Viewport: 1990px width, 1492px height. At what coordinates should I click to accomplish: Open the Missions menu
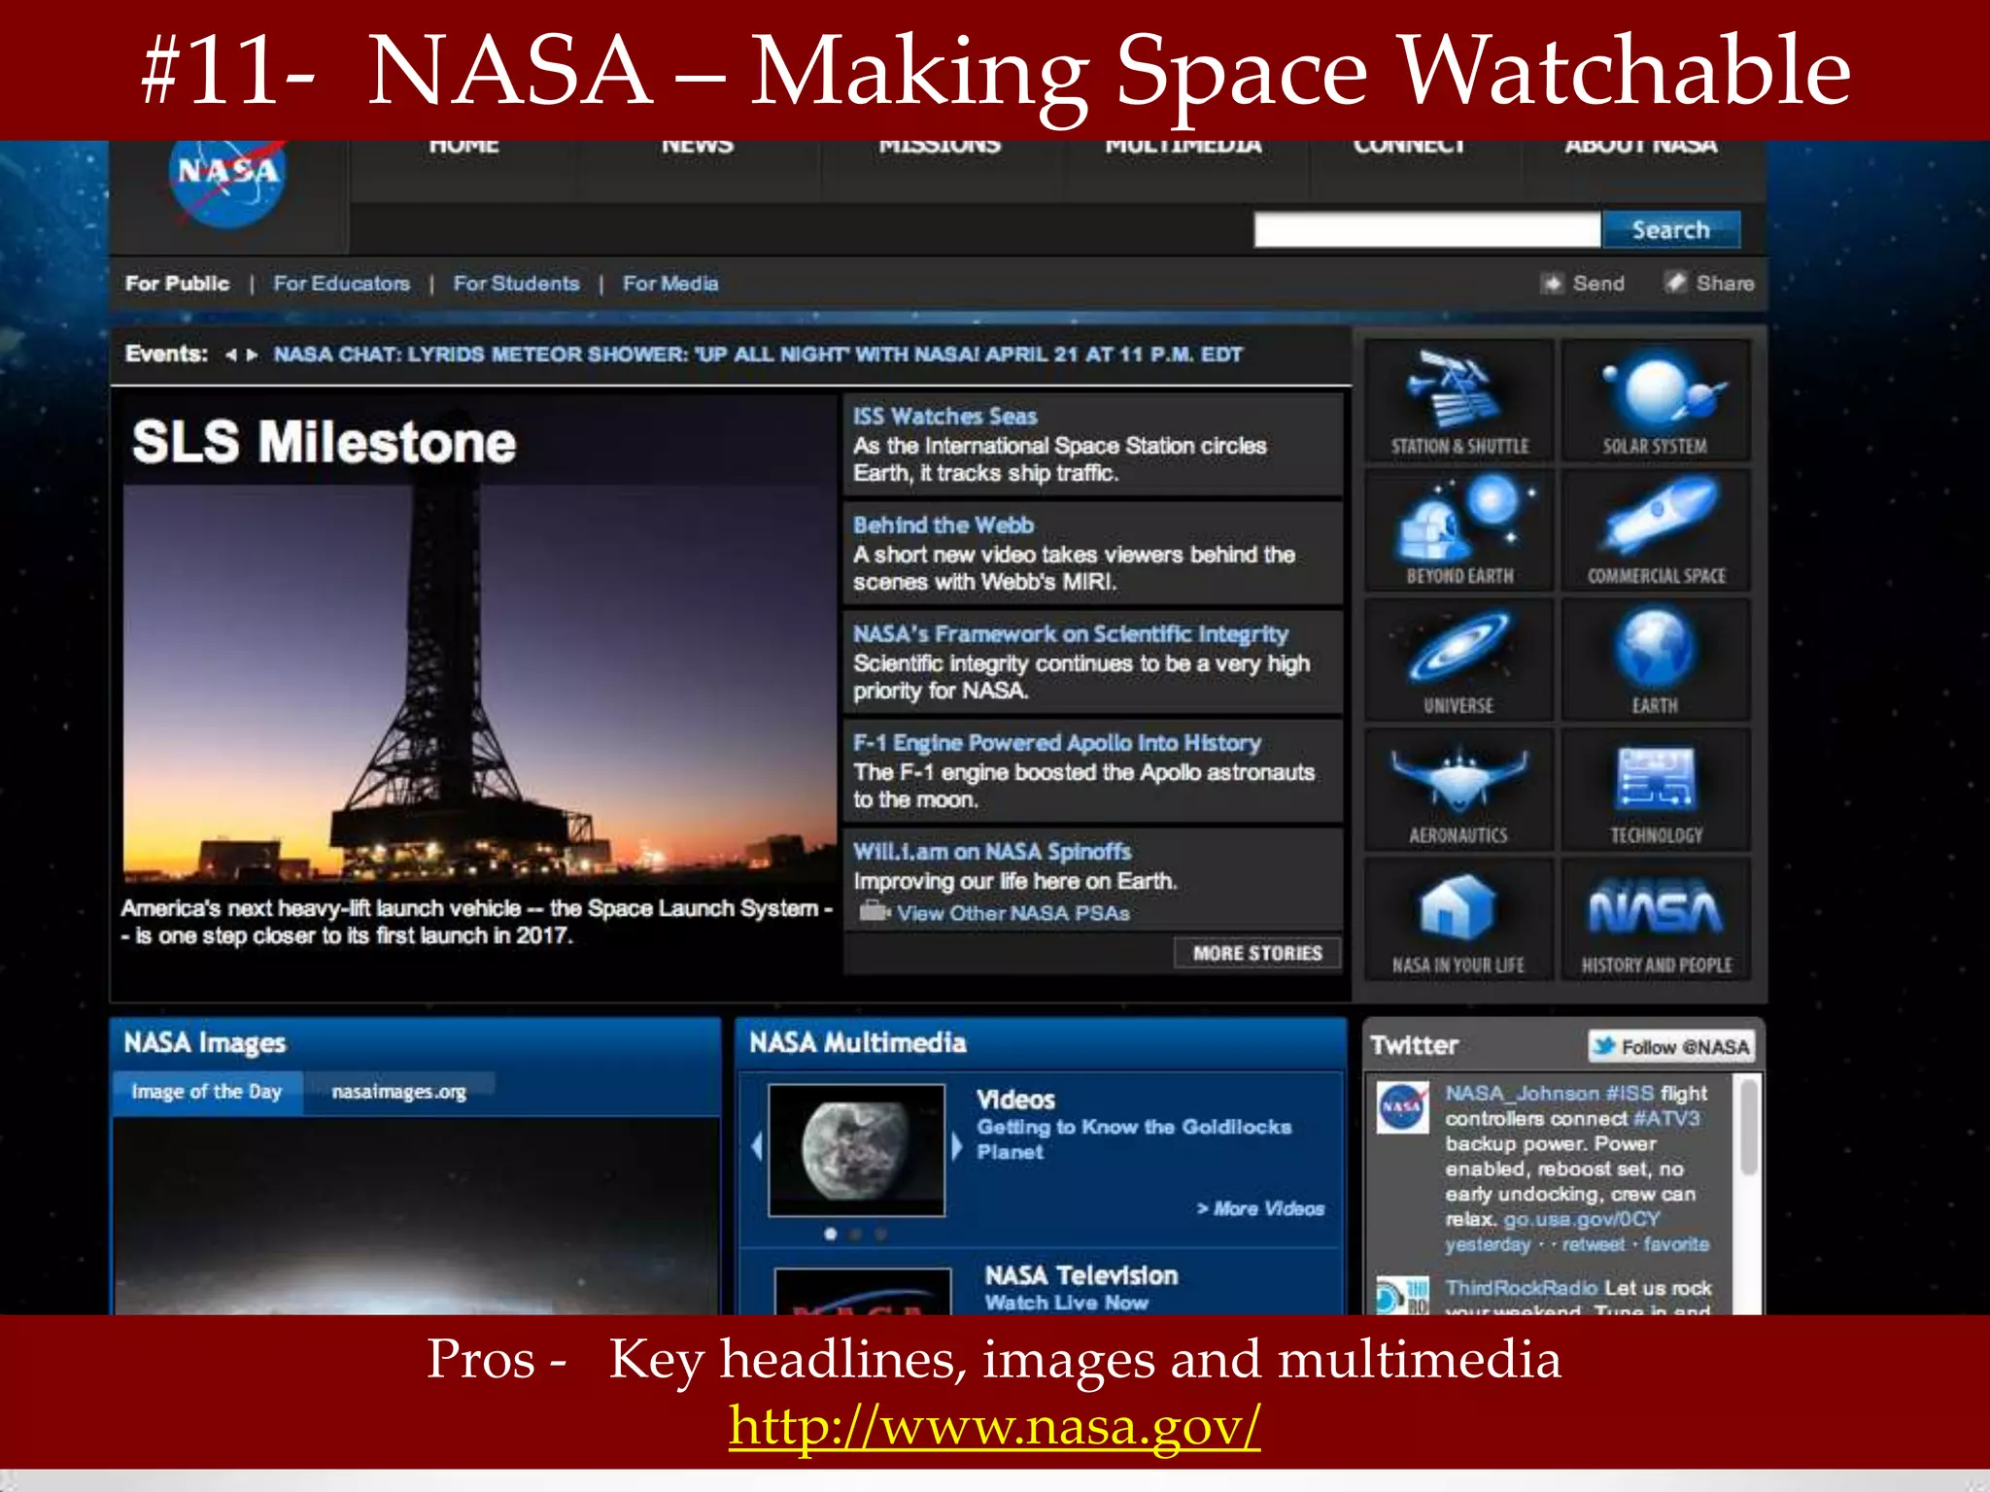(x=940, y=147)
